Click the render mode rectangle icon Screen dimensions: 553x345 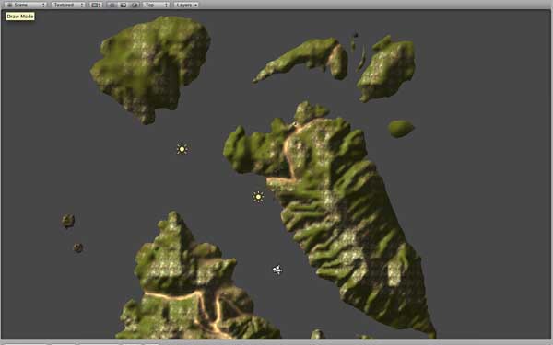[95, 5]
